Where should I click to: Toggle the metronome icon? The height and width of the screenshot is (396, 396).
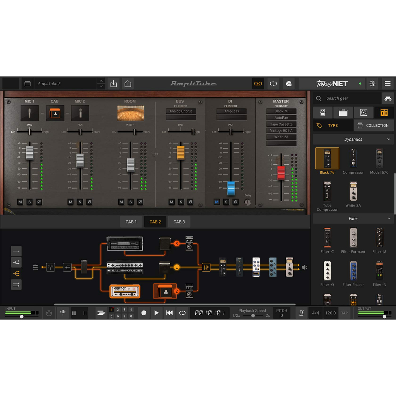[x=300, y=313]
